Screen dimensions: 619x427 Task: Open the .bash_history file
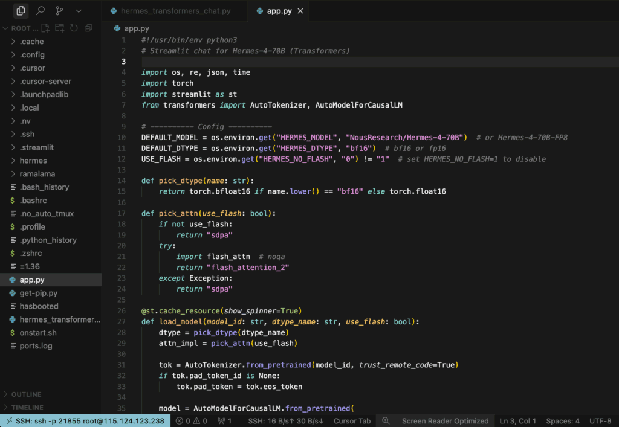(x=51, y=187)
